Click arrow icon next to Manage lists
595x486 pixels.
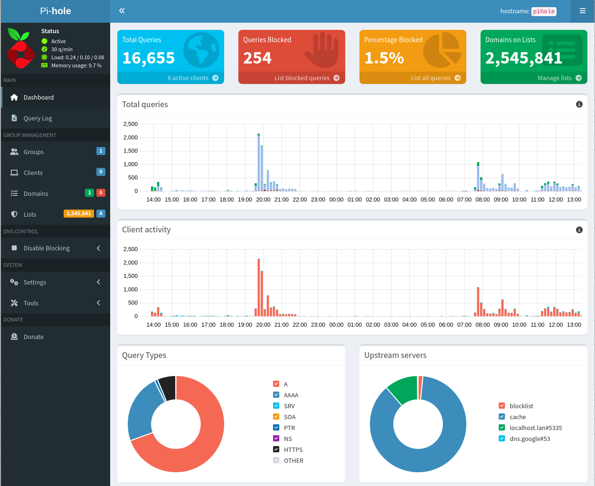[578, 78]
